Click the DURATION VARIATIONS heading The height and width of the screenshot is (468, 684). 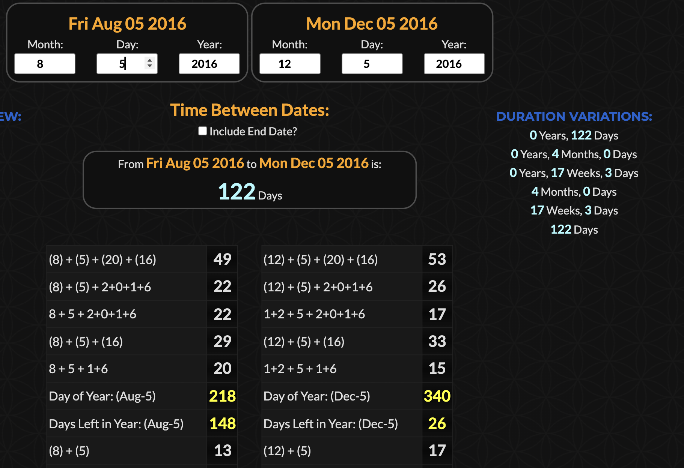(x=574, y=117)
